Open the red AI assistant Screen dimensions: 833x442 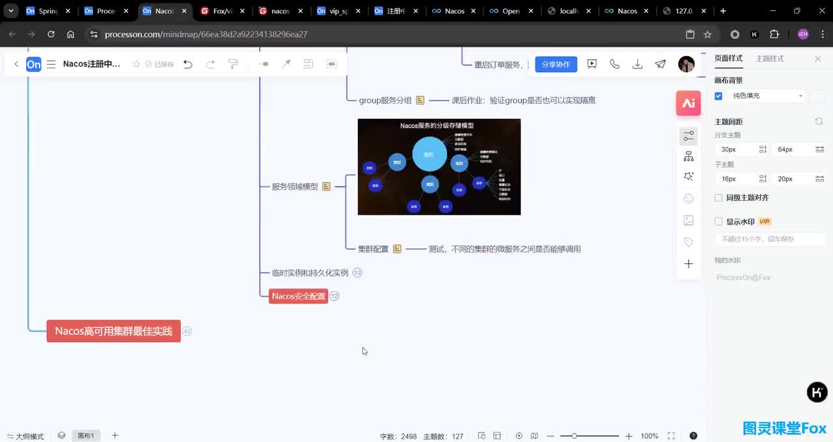(x=689, y=103)
